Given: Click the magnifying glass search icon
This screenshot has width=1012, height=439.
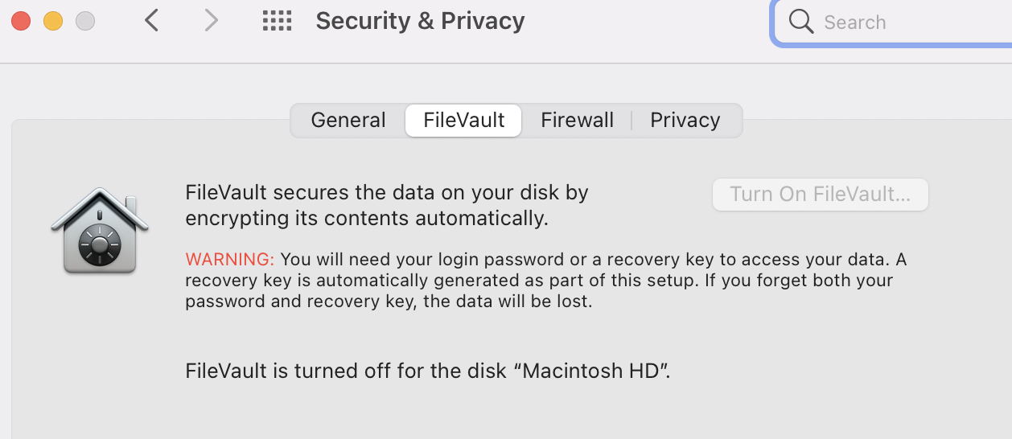Looking at the screenshot, I should coord(801,22).
